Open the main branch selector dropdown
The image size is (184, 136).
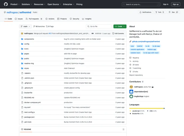[x=25, y=27]
